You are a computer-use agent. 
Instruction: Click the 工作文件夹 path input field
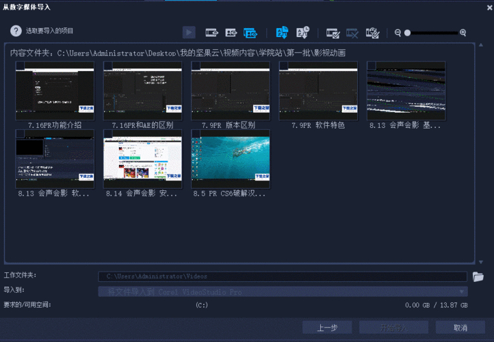pos(283,276)
